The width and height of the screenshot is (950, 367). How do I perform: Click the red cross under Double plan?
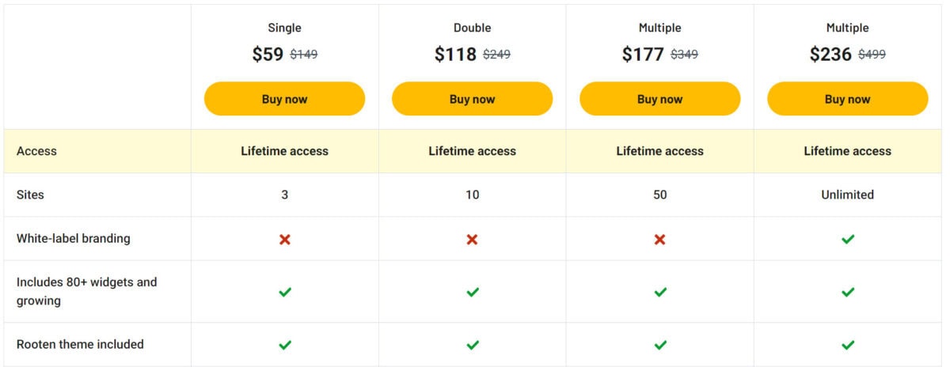(x=473, y=239)
